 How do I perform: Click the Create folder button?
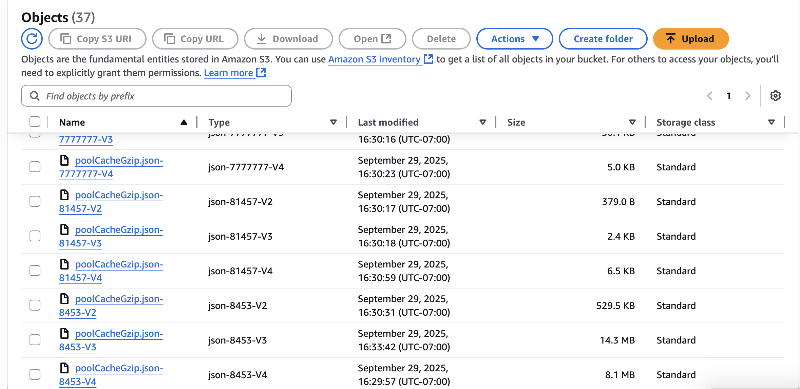tap(603, 39)
